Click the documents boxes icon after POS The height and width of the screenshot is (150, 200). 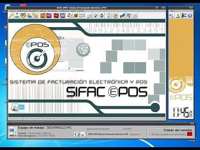(x=70, y=15)
